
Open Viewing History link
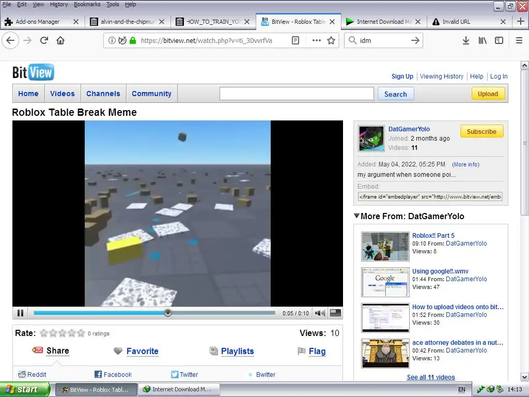pos(442,77)
